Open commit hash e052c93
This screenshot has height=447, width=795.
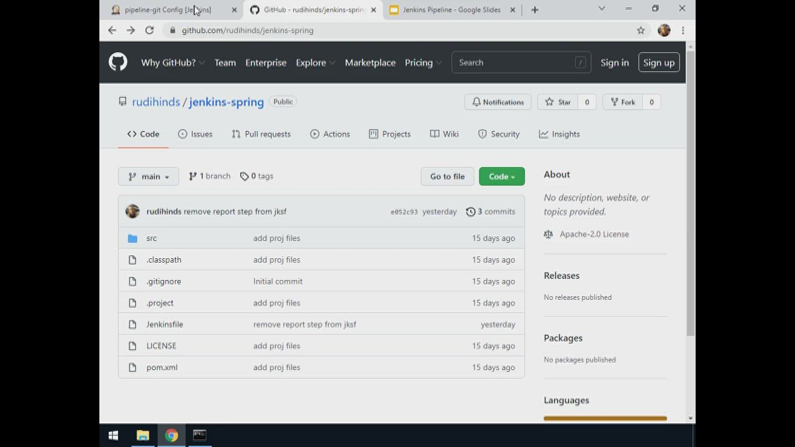[x=404, y=212]
